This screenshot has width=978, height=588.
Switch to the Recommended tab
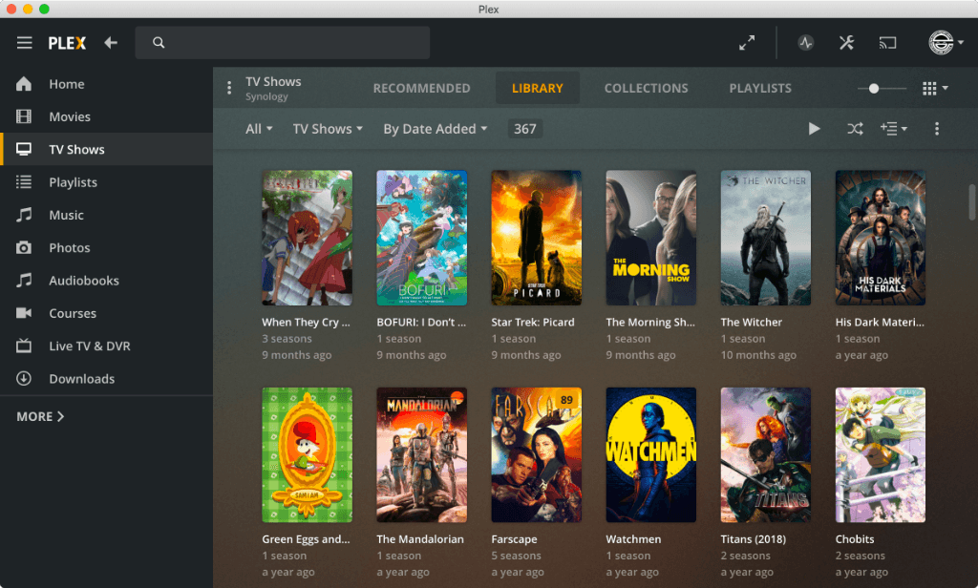[421, 89]
